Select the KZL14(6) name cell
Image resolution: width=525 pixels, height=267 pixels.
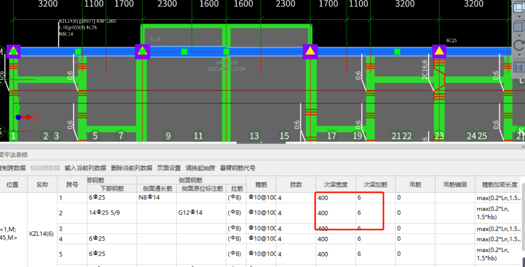pyautogui.click(x=42, y=234)
